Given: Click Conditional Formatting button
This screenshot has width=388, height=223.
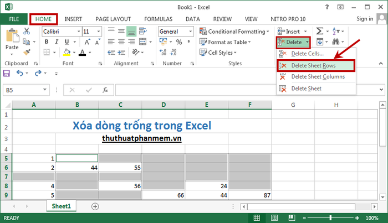Looking at the screenshot, I should (234, 32).
